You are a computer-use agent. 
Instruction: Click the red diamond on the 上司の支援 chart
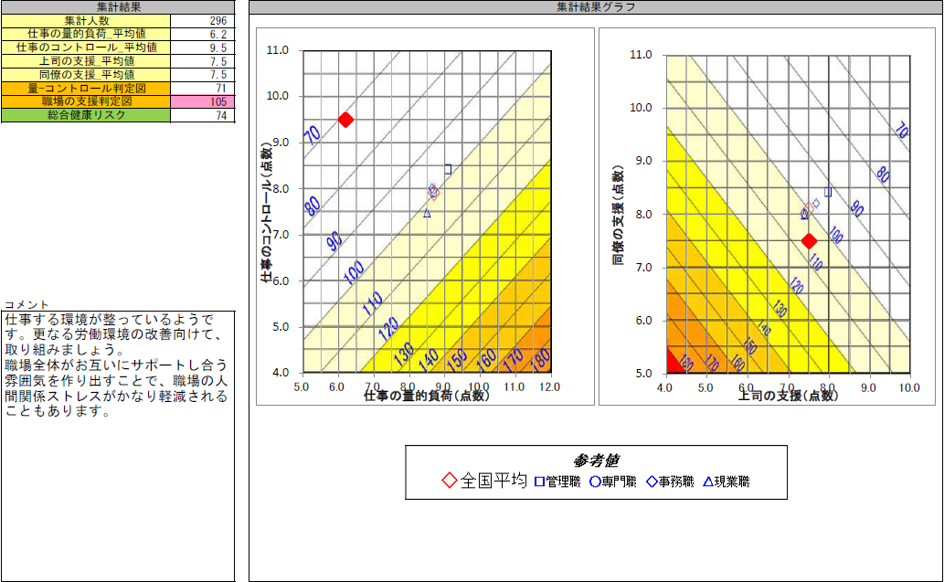coord(809,240)
